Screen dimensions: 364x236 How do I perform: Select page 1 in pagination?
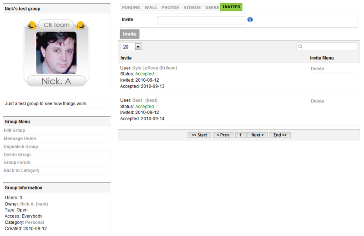coord(241,135)
